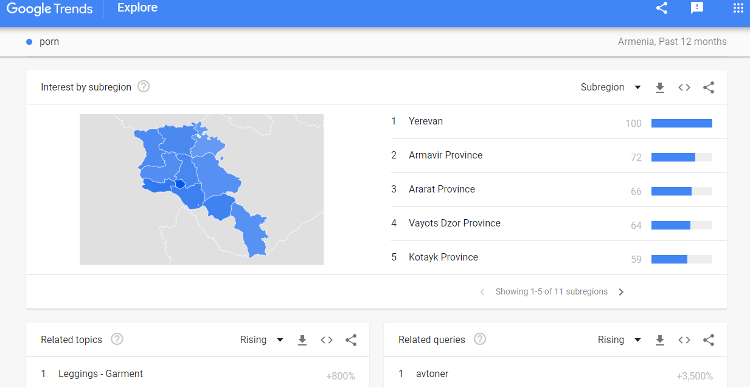Open the Rising dropdown in Related topics
Image resolution: width=750 pixels, height=388 pixels.
[262, 340]
